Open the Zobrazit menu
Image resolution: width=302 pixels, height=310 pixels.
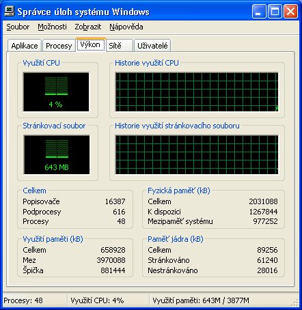88,27
